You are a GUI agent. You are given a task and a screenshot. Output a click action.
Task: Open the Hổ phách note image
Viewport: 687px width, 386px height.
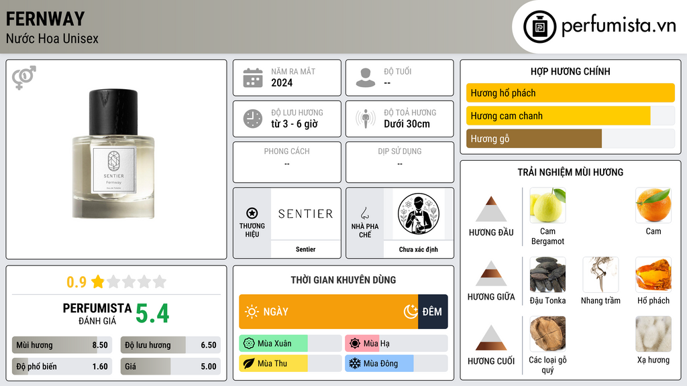653,274
